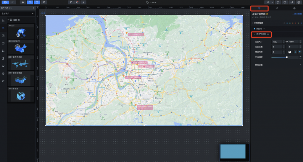
Task: Click the download-to-tray icon near help
Action: (285, 2)
